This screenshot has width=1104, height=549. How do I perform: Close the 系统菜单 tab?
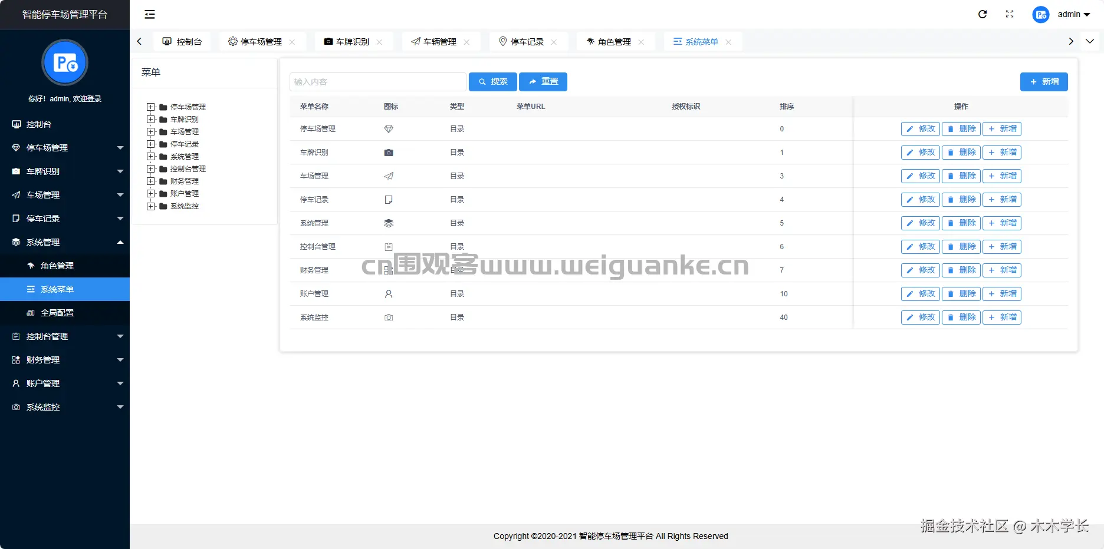tap(728, 42)
